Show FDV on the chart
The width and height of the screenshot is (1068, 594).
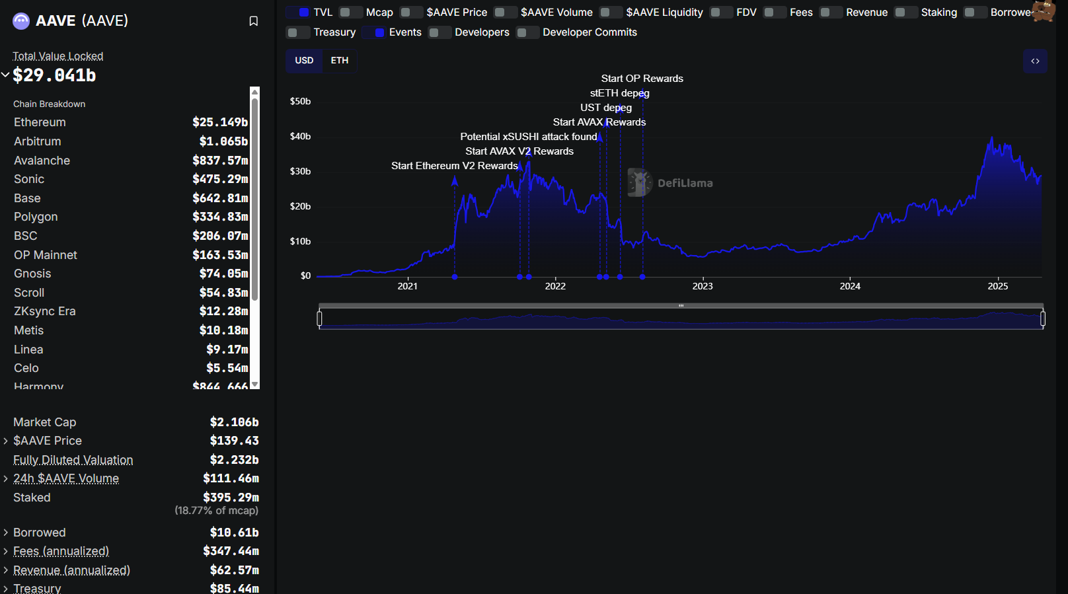(721, 13)
